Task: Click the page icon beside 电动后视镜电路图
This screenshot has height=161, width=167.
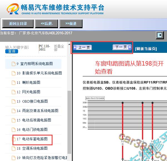Action: tap(14, 120)
